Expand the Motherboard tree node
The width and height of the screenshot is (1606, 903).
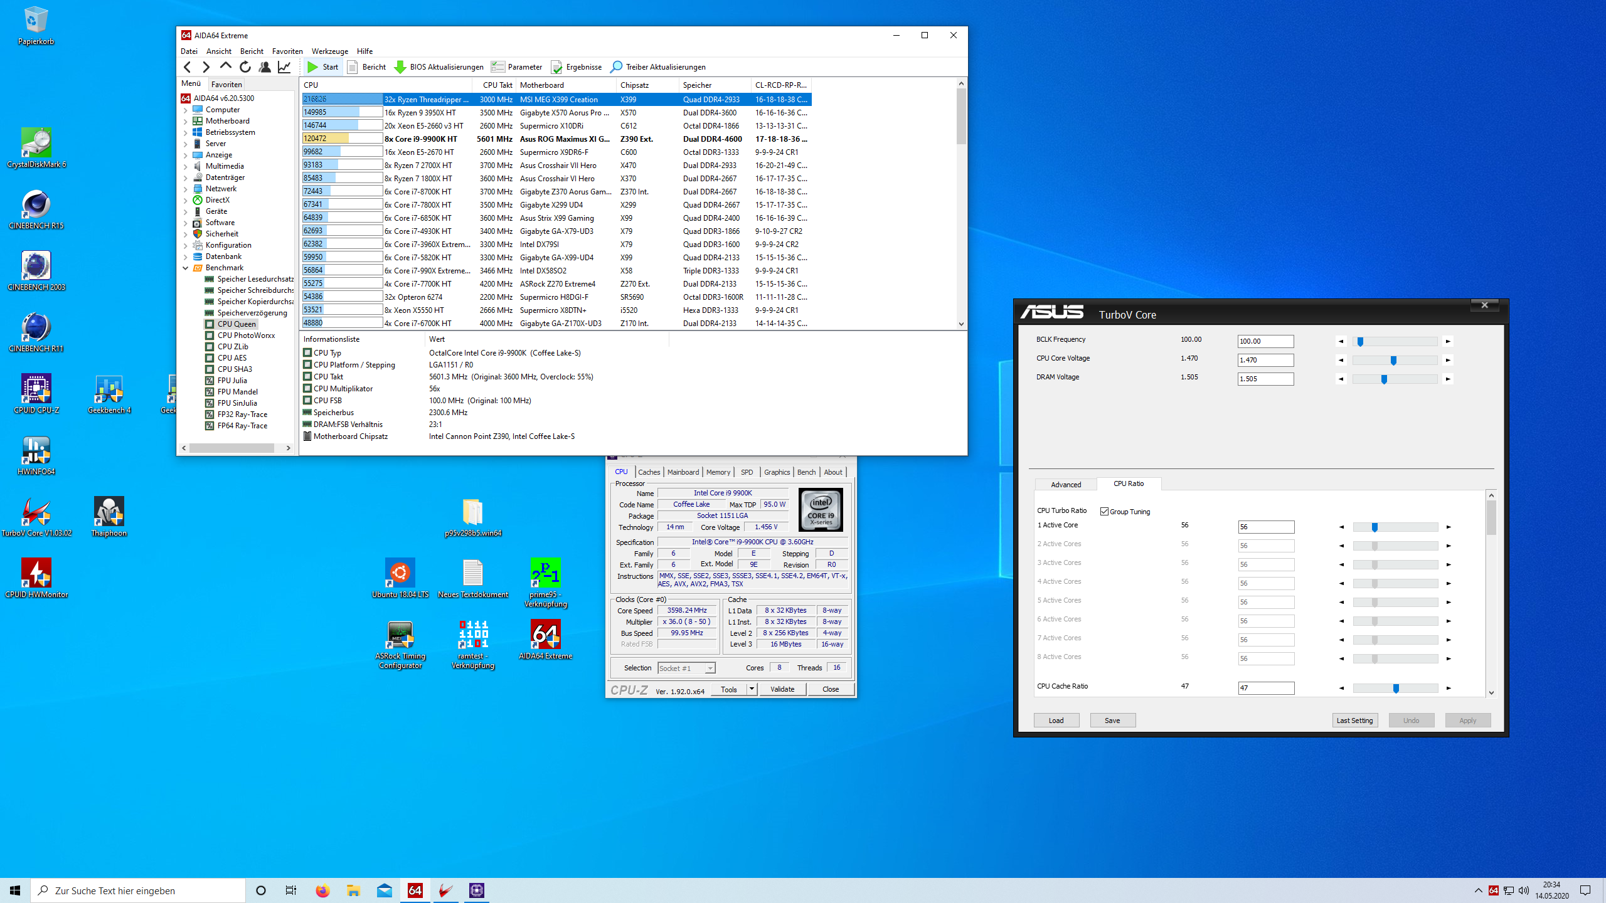tap(186, 121)
